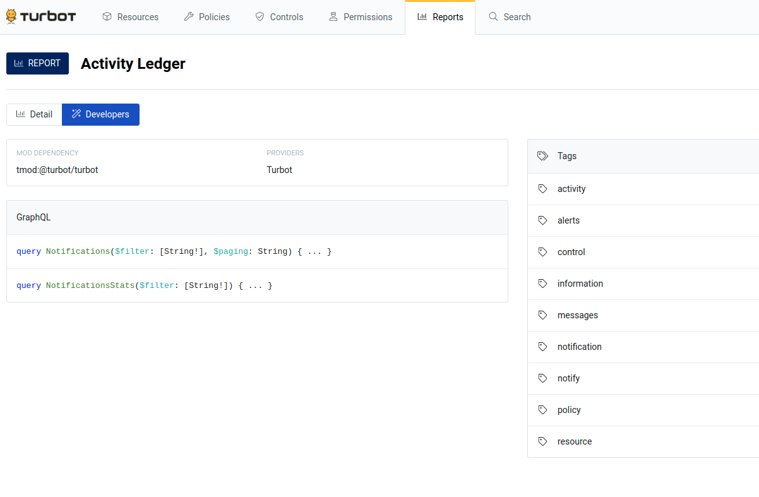Click the Permissions user icon
Screen dimensions: 759x497
[333, 16]
